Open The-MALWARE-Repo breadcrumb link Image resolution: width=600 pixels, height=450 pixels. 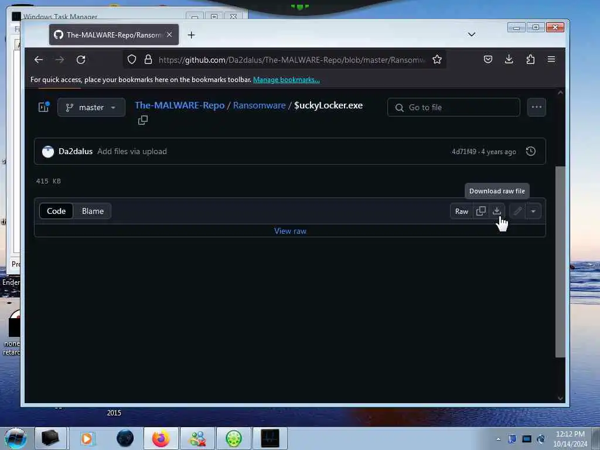pyautogui.click(x=179, y=105)
